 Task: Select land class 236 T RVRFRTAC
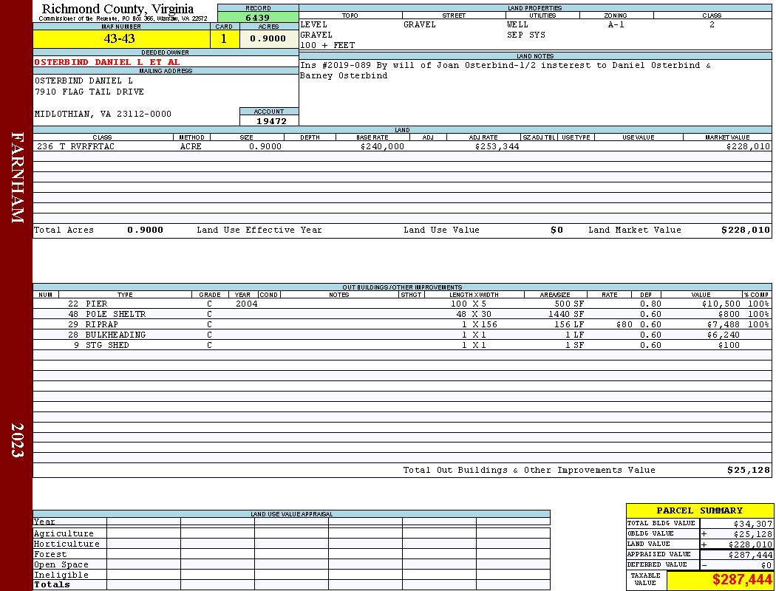(75, 146)
